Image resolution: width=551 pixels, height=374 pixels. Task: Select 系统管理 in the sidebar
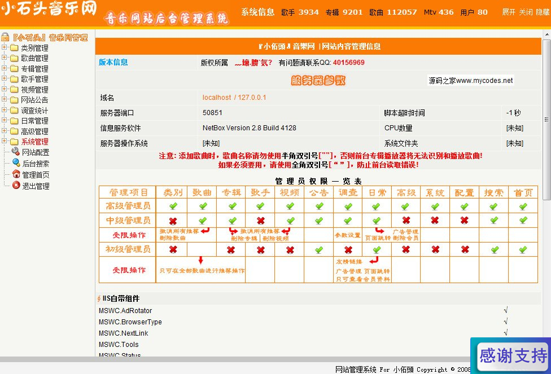34,142
